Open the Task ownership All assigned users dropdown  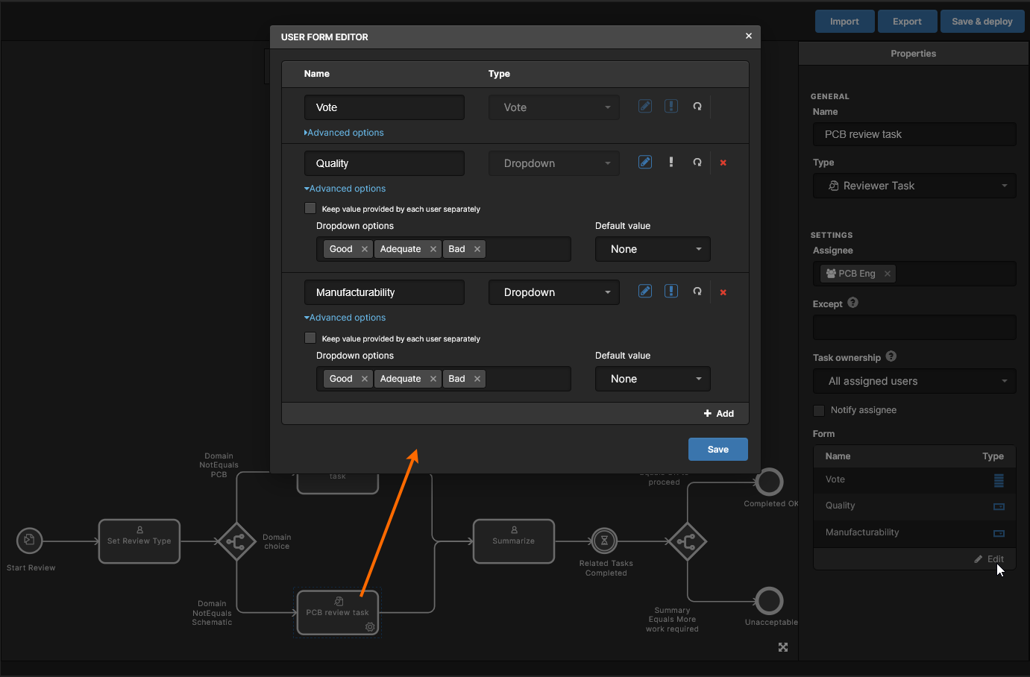point(914,381)
